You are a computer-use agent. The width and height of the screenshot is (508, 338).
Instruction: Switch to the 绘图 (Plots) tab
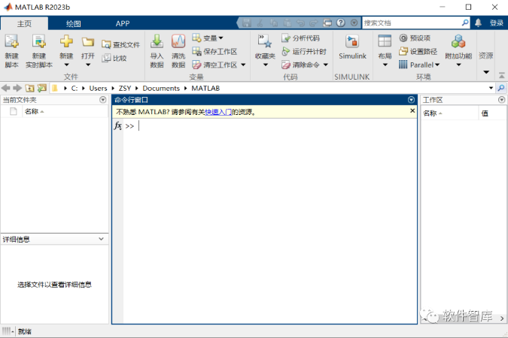pos(73,23)
